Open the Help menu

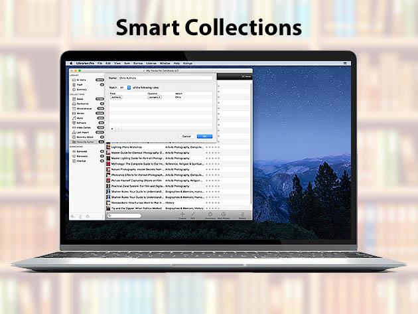tap(176, 64)
